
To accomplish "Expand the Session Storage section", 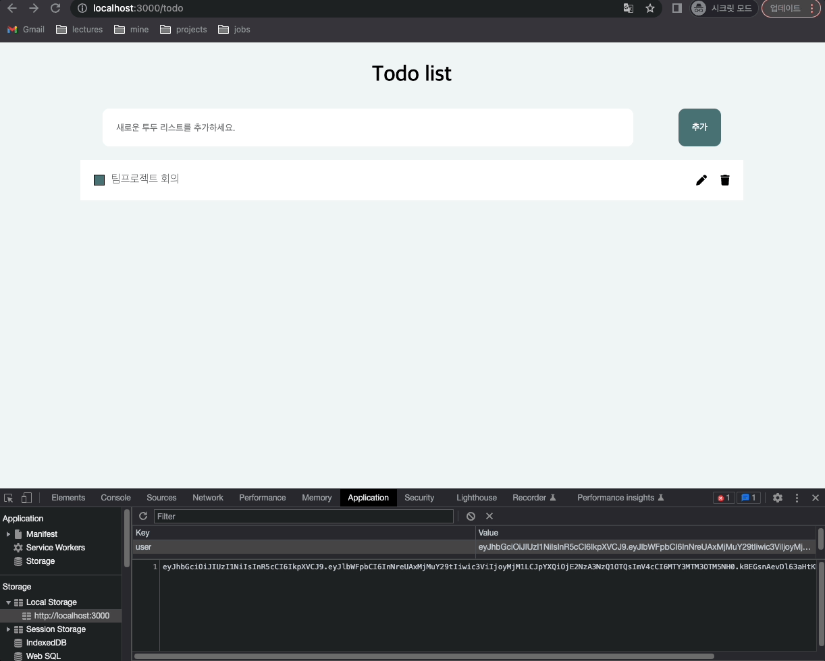I will [9, 629].
